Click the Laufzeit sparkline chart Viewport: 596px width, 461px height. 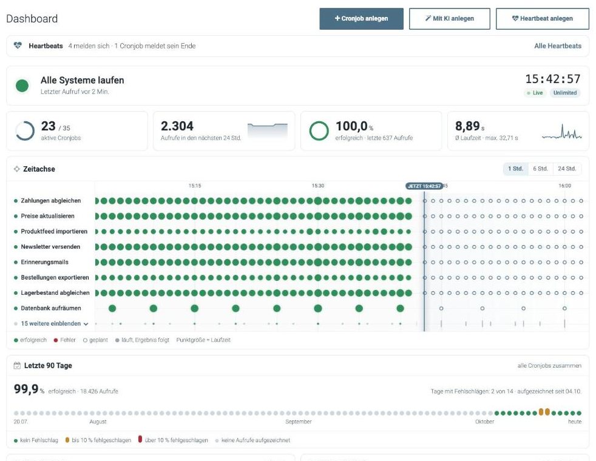tap(562, 132)
